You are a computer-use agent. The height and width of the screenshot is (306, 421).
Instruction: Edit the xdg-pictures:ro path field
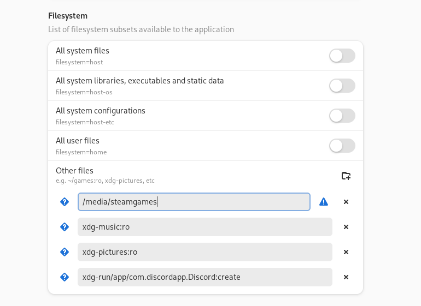[x=204, y=252]
